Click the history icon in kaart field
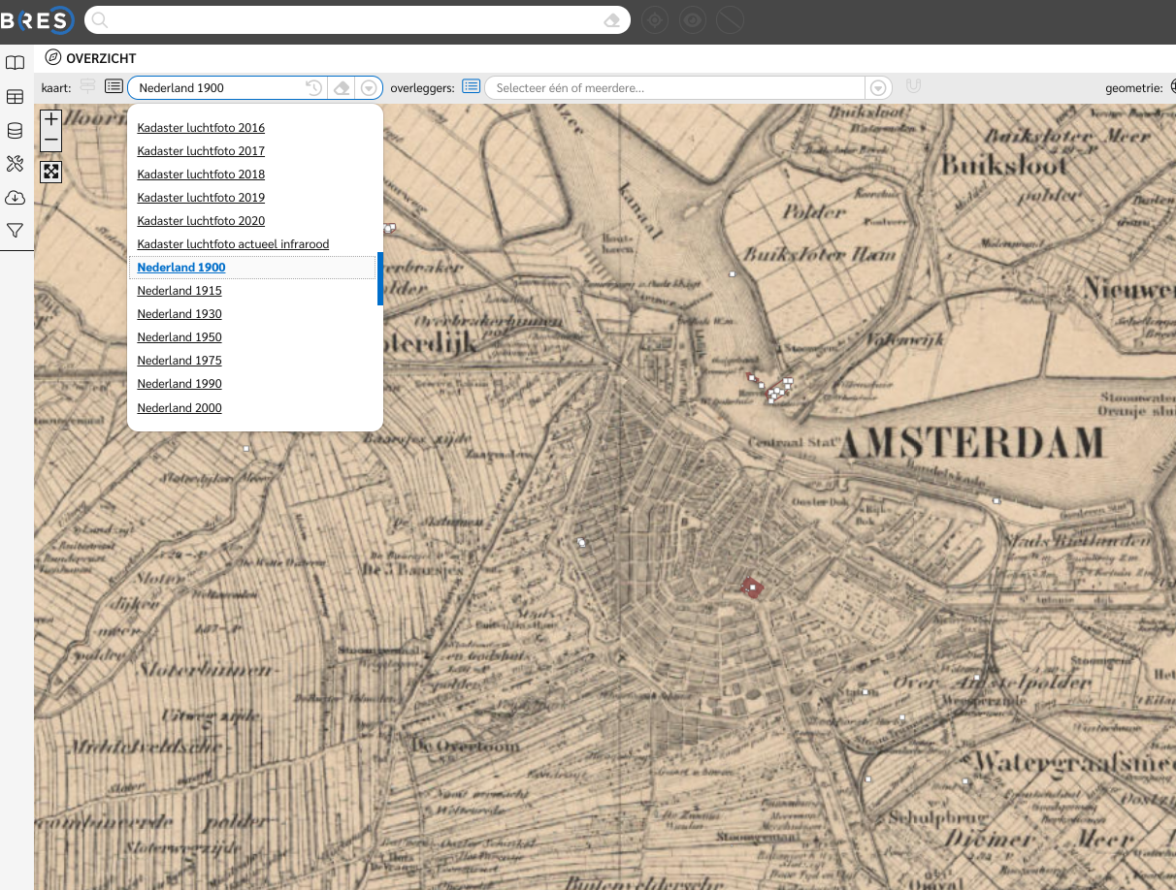Viewport: 1176px width, 890px height. click(313, 88)
